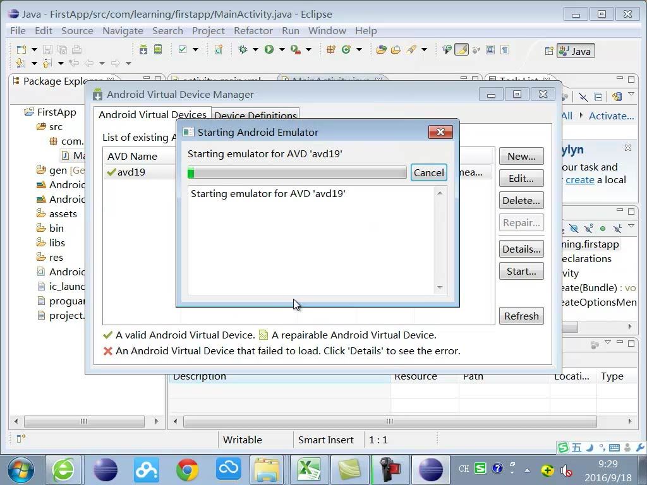Image resolution: width=647 pixels, height=485 pixels.
Task: Click the New... button in AVD Manager
Action: click(x=521, y=157)
